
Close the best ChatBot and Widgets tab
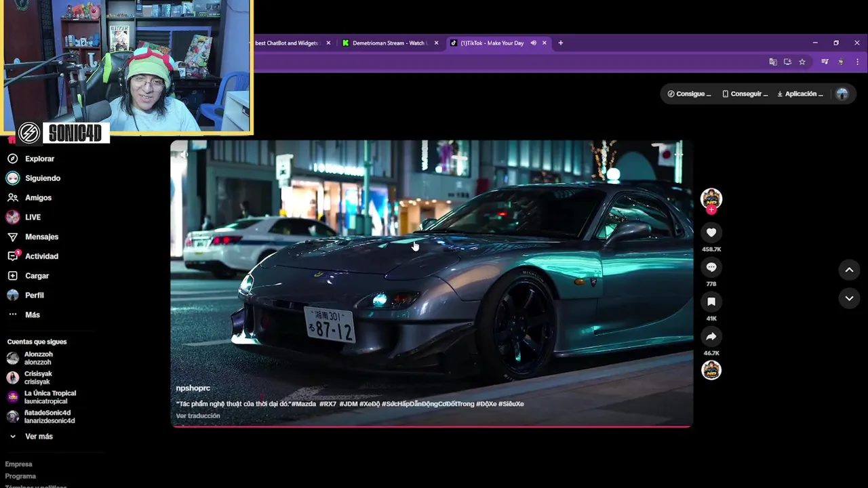coord(328,43)
